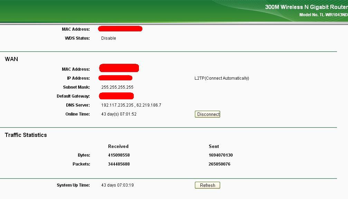Click the redacted WAN IP Address value
This screenshot has height=199, width=348.
tap(115, 78)
